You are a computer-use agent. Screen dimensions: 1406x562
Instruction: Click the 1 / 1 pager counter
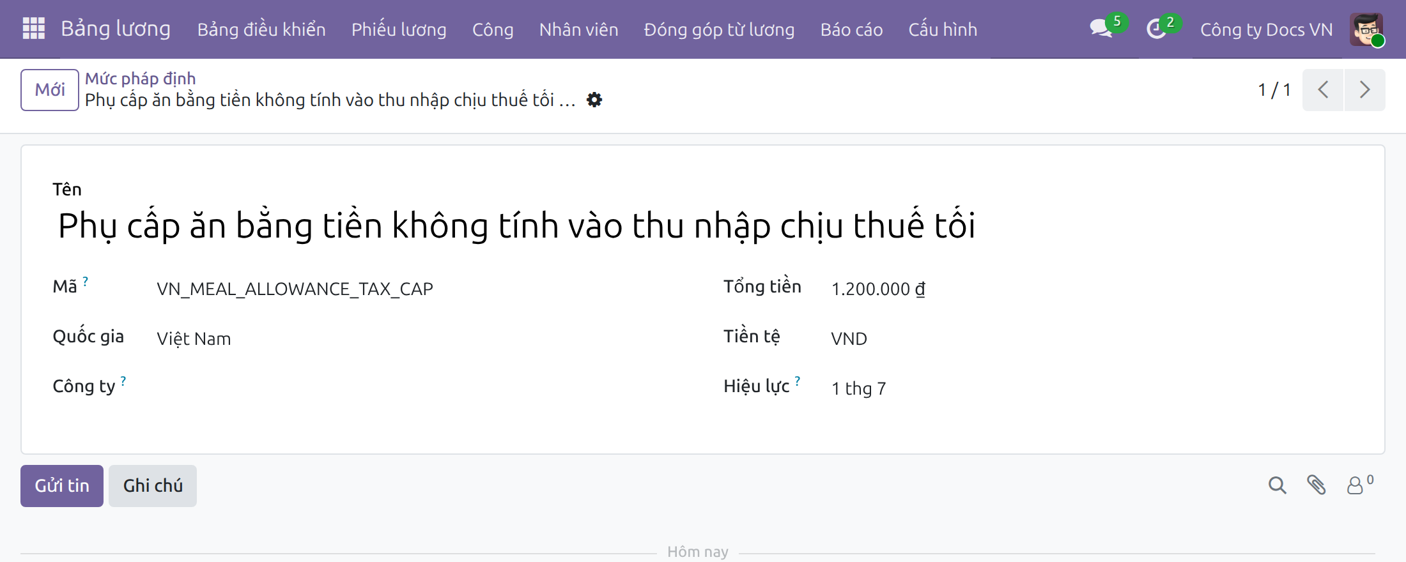coord(1274,90)
